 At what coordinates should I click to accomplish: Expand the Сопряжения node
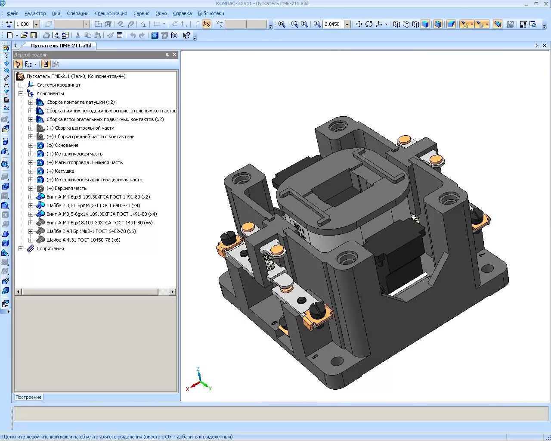pyautogui.click(x=21, y=248)
